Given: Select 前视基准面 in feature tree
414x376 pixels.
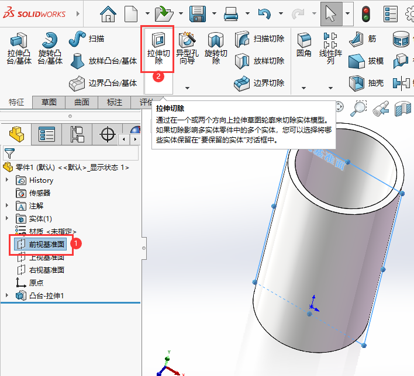Looking at the screenshot, I should point(40,245).
